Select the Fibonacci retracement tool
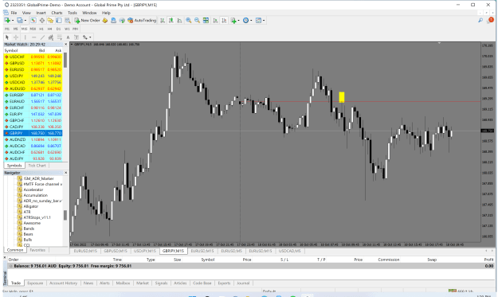The height and width of the screenshot is (297, 498). [x=60, y=37]
